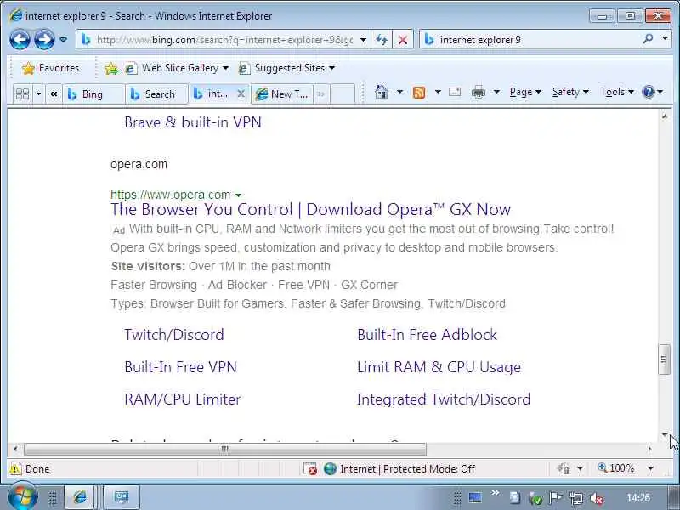Click the Refresh page icon
The height and width of the screenshot is (510, 680).
coord(382,40)
